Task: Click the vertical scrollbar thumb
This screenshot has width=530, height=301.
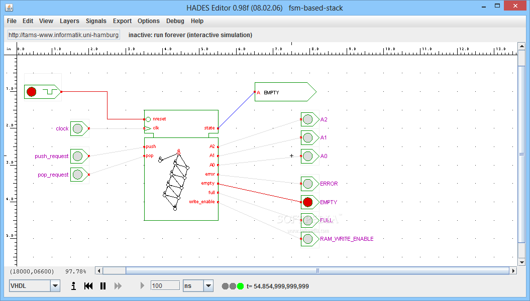Action: 521,154
